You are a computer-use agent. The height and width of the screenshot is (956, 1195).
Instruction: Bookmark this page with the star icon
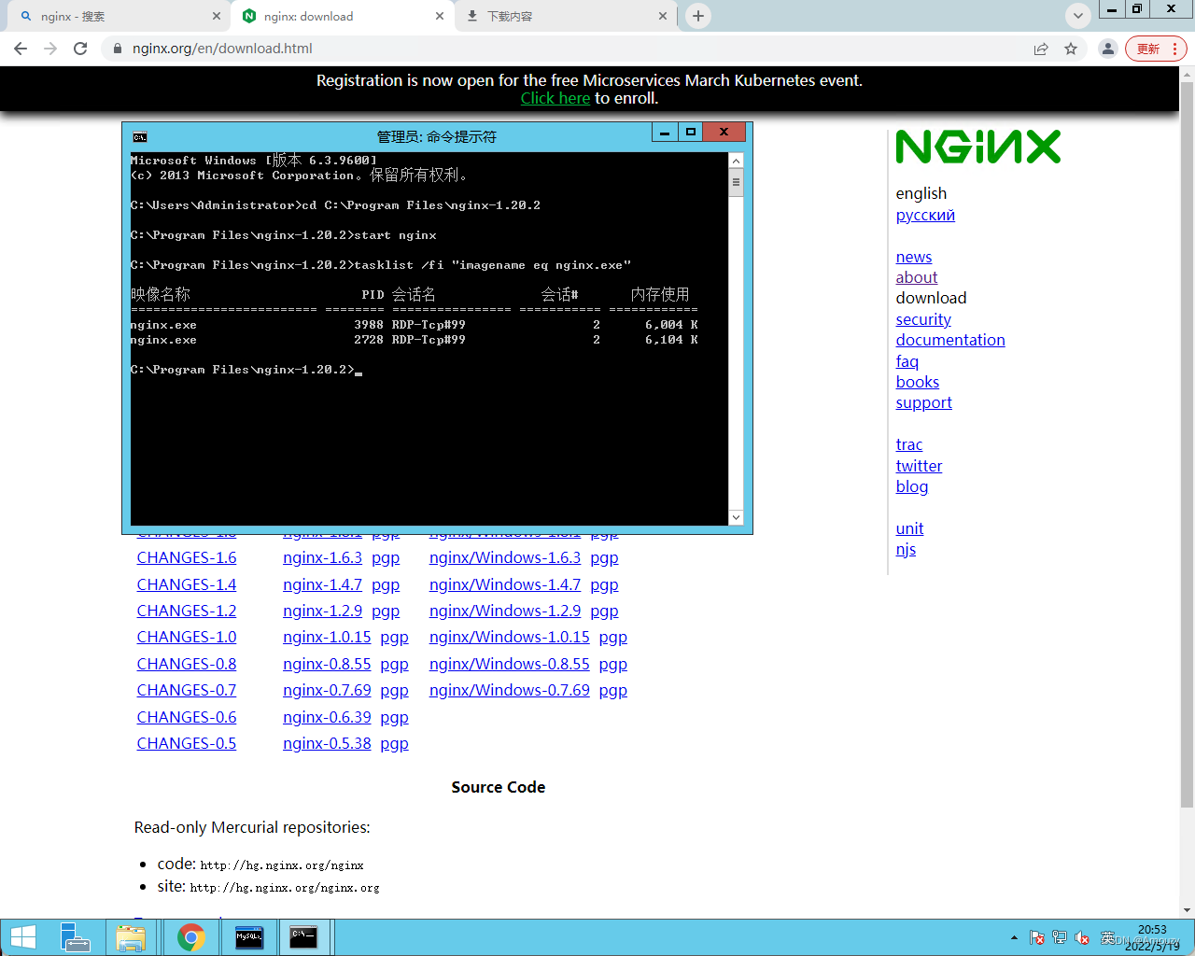(x=1071, y=49)
